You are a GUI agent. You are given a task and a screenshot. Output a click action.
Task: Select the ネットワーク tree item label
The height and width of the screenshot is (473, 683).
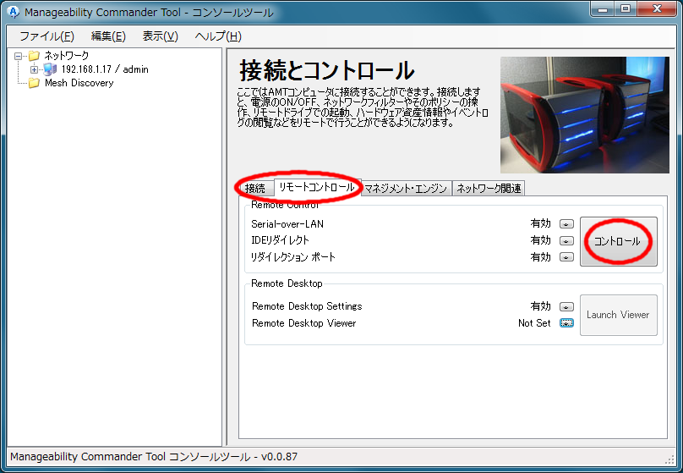(x=66, y=55)
